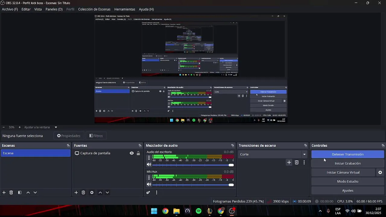
Task: Adjust Mic/Aux volume slider
Action: (x=193, y=185)
